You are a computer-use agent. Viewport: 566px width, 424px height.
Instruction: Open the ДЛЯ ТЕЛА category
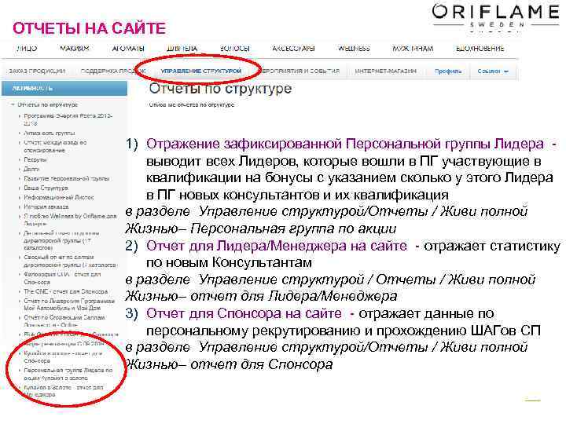pos(182,49)
